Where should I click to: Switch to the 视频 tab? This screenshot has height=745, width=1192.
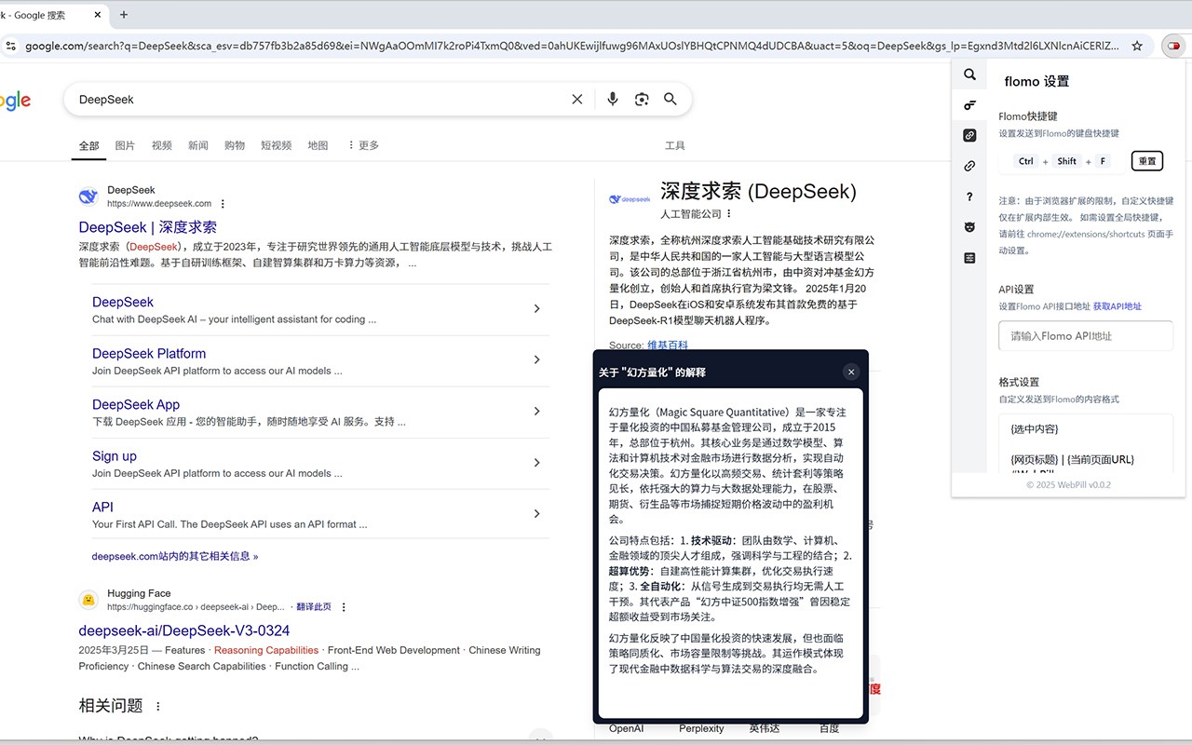click(162, 145)
